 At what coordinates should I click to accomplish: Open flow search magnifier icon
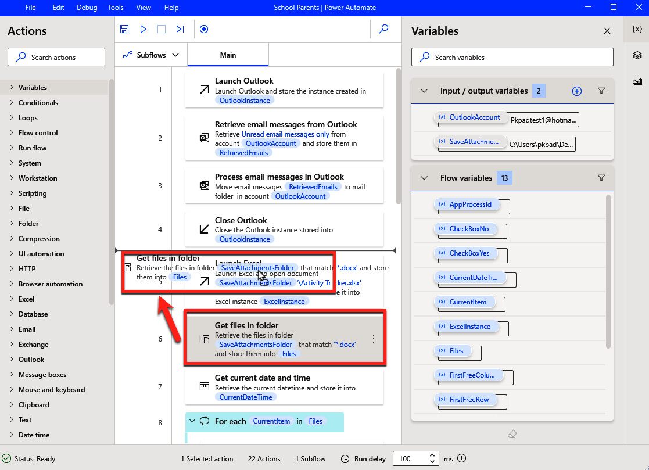pyautogui.click(x=383, y=29)
